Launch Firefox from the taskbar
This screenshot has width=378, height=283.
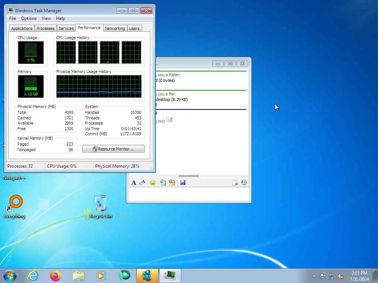point(56,276)
